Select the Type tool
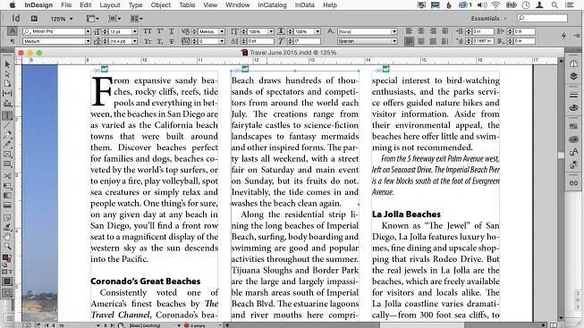Image resolution: width=584 pixels, height=328 pixels. pos(7,116)
